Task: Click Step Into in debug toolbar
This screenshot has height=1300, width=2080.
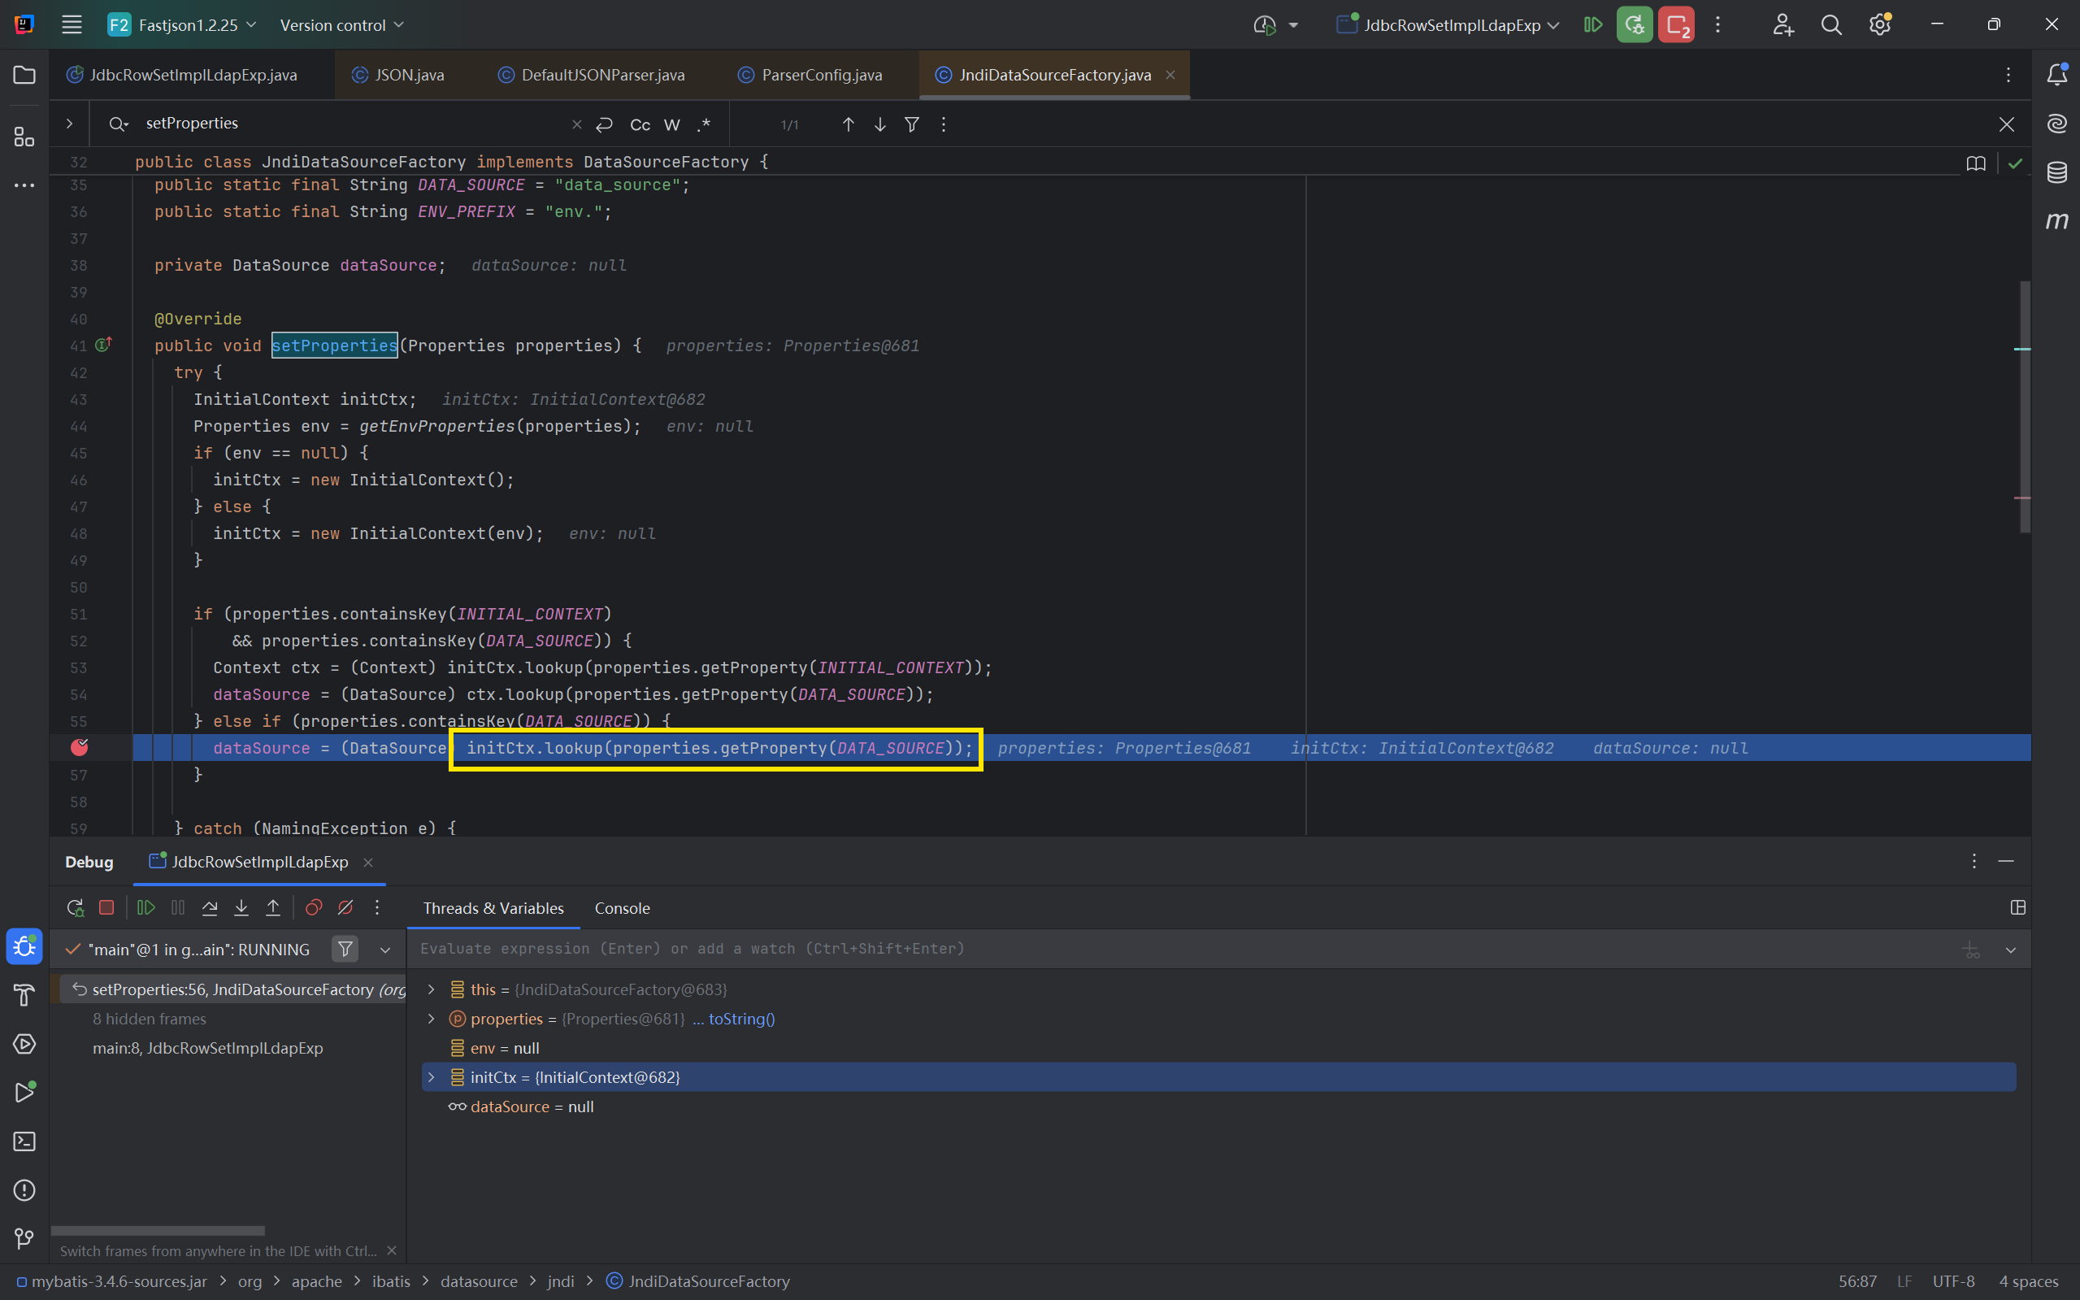Action: [241, 908]
